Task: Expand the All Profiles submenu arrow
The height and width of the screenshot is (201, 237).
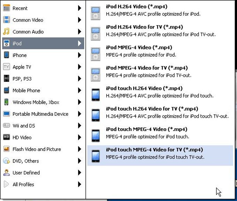Action: pyautogui.click(x=79, y=184)
